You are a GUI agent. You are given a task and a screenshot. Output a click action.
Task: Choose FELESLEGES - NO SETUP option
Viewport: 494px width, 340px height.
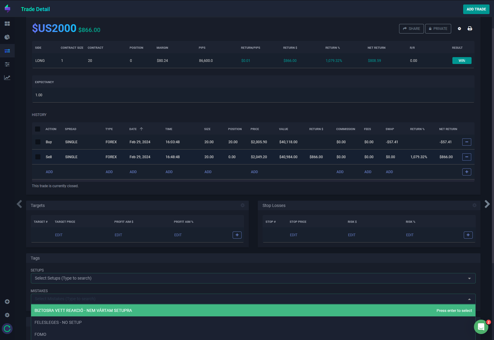58,322
